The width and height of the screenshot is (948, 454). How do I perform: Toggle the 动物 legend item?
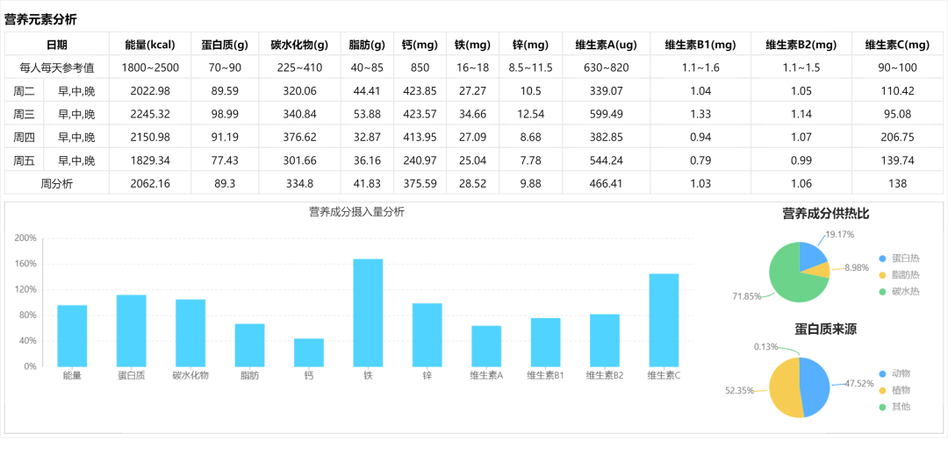(894, 373)
